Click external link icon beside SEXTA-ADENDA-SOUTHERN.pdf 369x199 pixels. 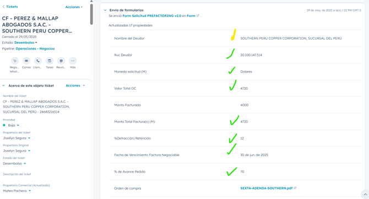click(x=295, y=188)
